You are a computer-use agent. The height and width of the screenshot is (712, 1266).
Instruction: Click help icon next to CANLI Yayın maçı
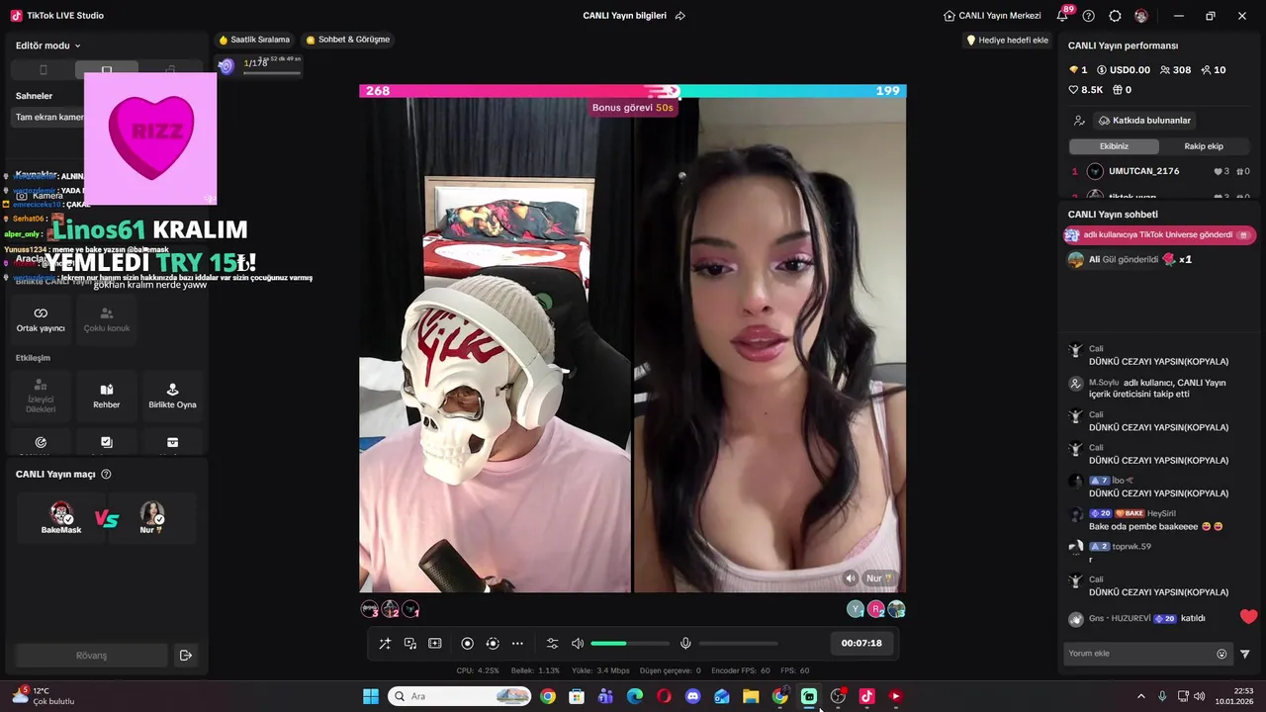[x=106, y=475]
